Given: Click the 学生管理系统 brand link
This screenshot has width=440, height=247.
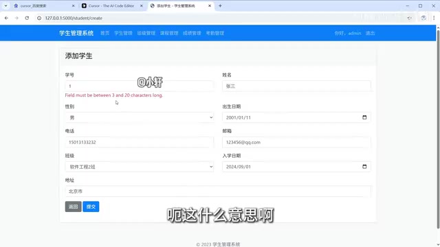Looking at the screenshot, I should pos(76,33).
